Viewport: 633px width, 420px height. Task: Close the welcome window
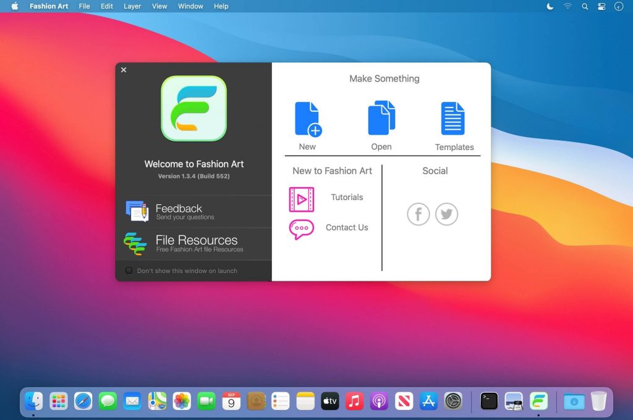[124, 70]
